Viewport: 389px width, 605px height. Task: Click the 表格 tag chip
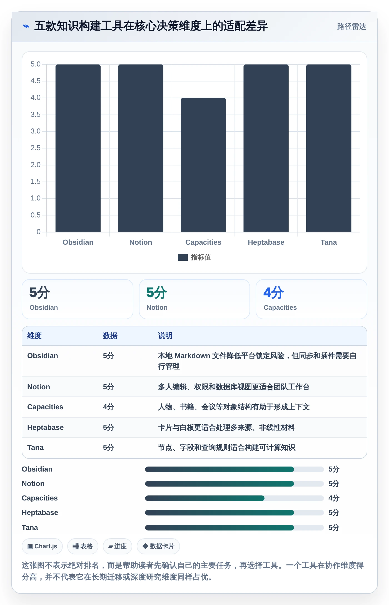point(83,546)
